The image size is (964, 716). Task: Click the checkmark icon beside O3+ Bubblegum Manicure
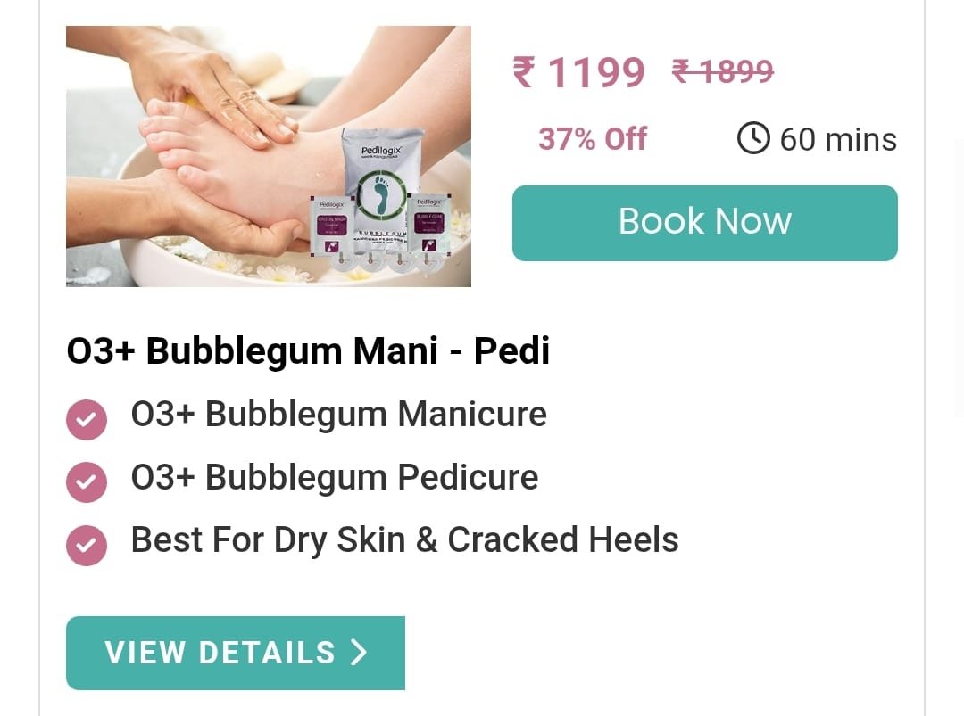[87, 419]
